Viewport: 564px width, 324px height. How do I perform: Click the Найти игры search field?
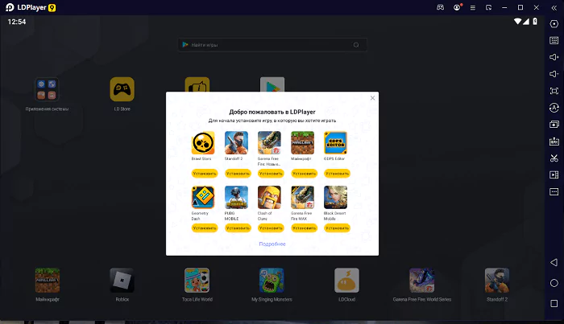272,45
